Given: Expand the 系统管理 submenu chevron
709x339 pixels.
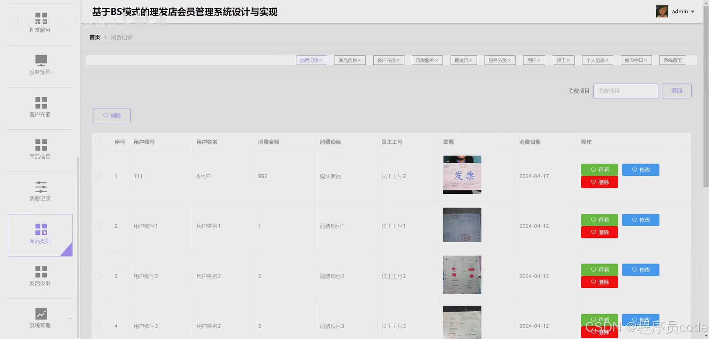Looking at the screenshot, I should [70, 318].
